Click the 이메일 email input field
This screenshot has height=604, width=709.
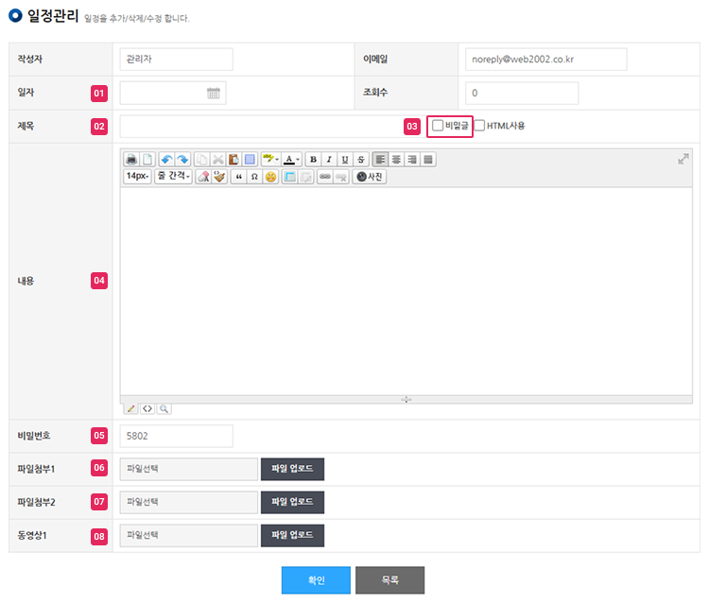[545, 60]
